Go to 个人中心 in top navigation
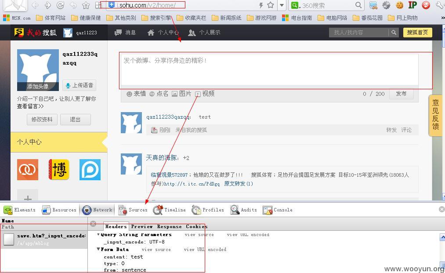This screenshot has height=273, width=445. [x=163, y=33]
